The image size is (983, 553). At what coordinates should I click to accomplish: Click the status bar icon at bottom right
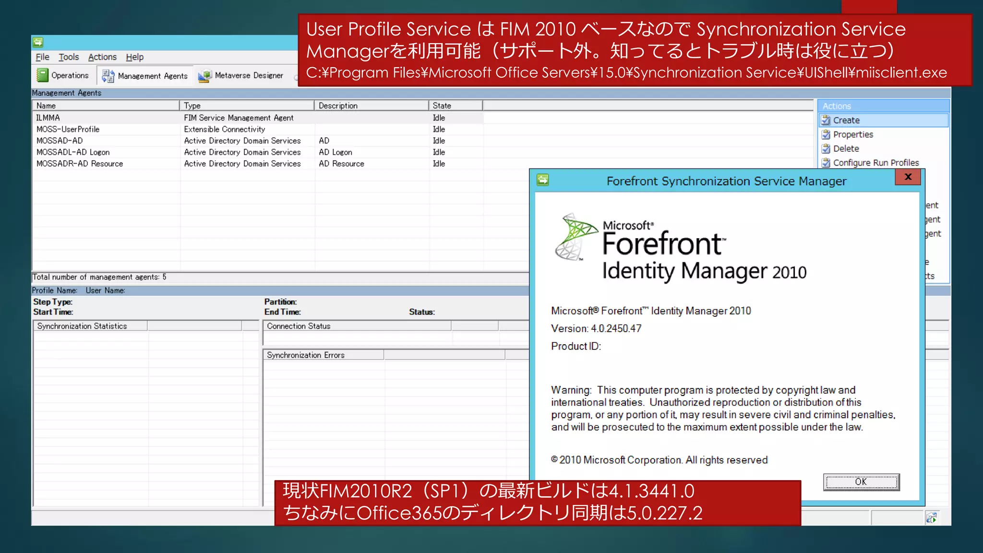[x=931, y=517]
